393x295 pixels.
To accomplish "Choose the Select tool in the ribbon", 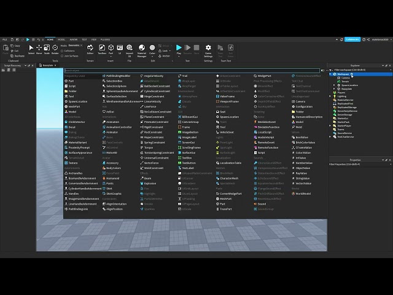I will click(31, 49).
